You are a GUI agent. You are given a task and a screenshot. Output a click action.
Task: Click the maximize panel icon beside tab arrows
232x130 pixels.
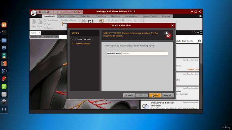201,32
